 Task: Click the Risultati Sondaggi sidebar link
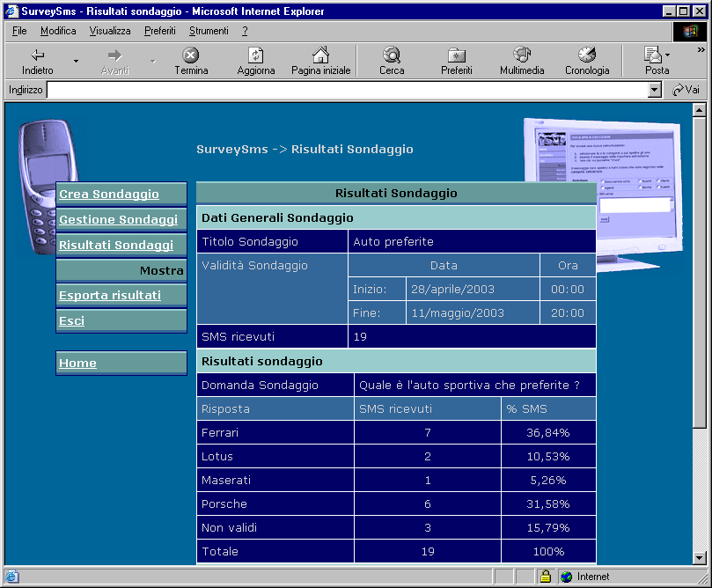116,245
